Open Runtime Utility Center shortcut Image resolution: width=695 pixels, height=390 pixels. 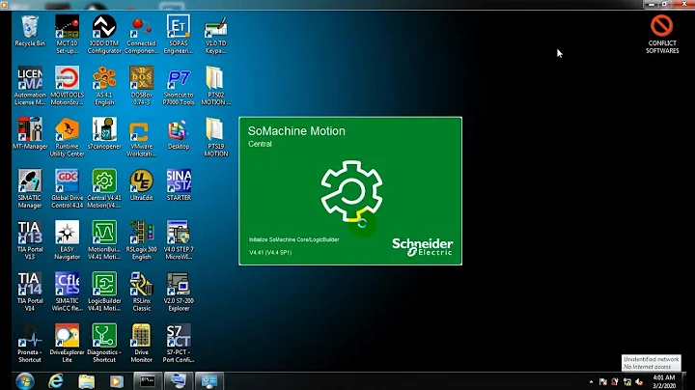tap(67, 137)
